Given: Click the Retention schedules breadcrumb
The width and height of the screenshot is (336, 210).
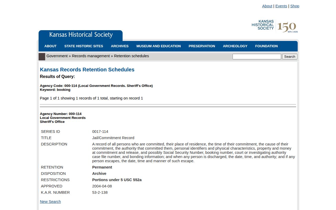Looking at the screenshot, I should pos(132,56).
